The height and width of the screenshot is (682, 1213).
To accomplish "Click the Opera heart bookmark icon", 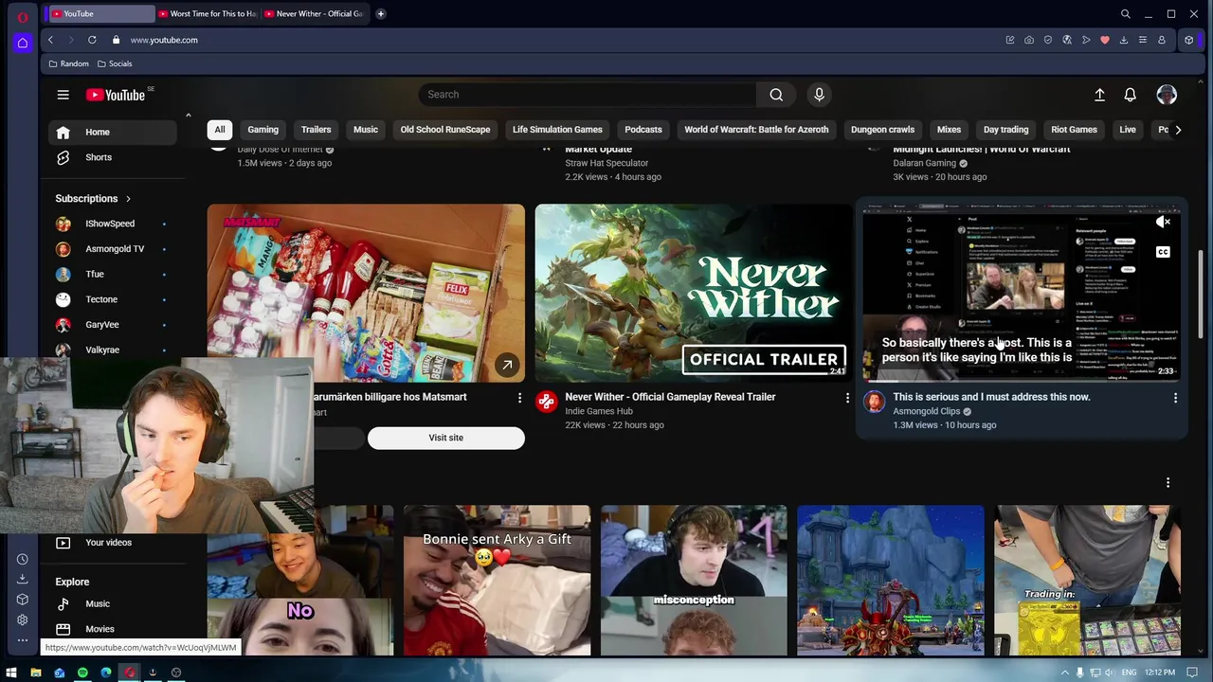I will [x=1105, y=40].
